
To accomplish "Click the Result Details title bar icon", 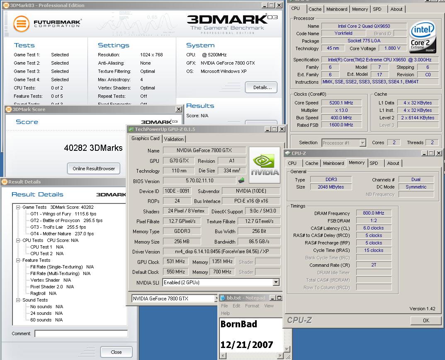I will pyautogui.click(x=5, y=182).
